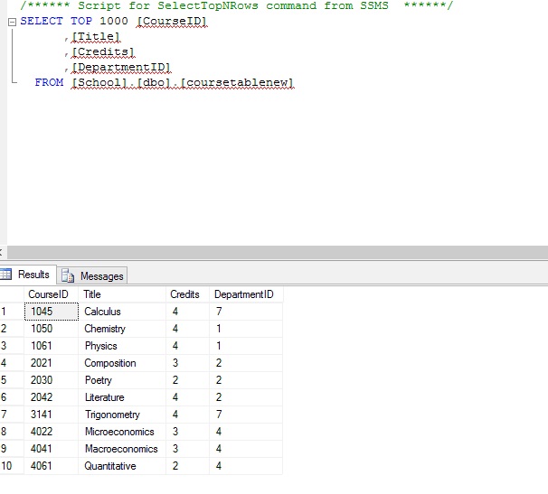The image size is (548, 494).
Task: Click the SELECT keyword in the query
Action: 42,21
